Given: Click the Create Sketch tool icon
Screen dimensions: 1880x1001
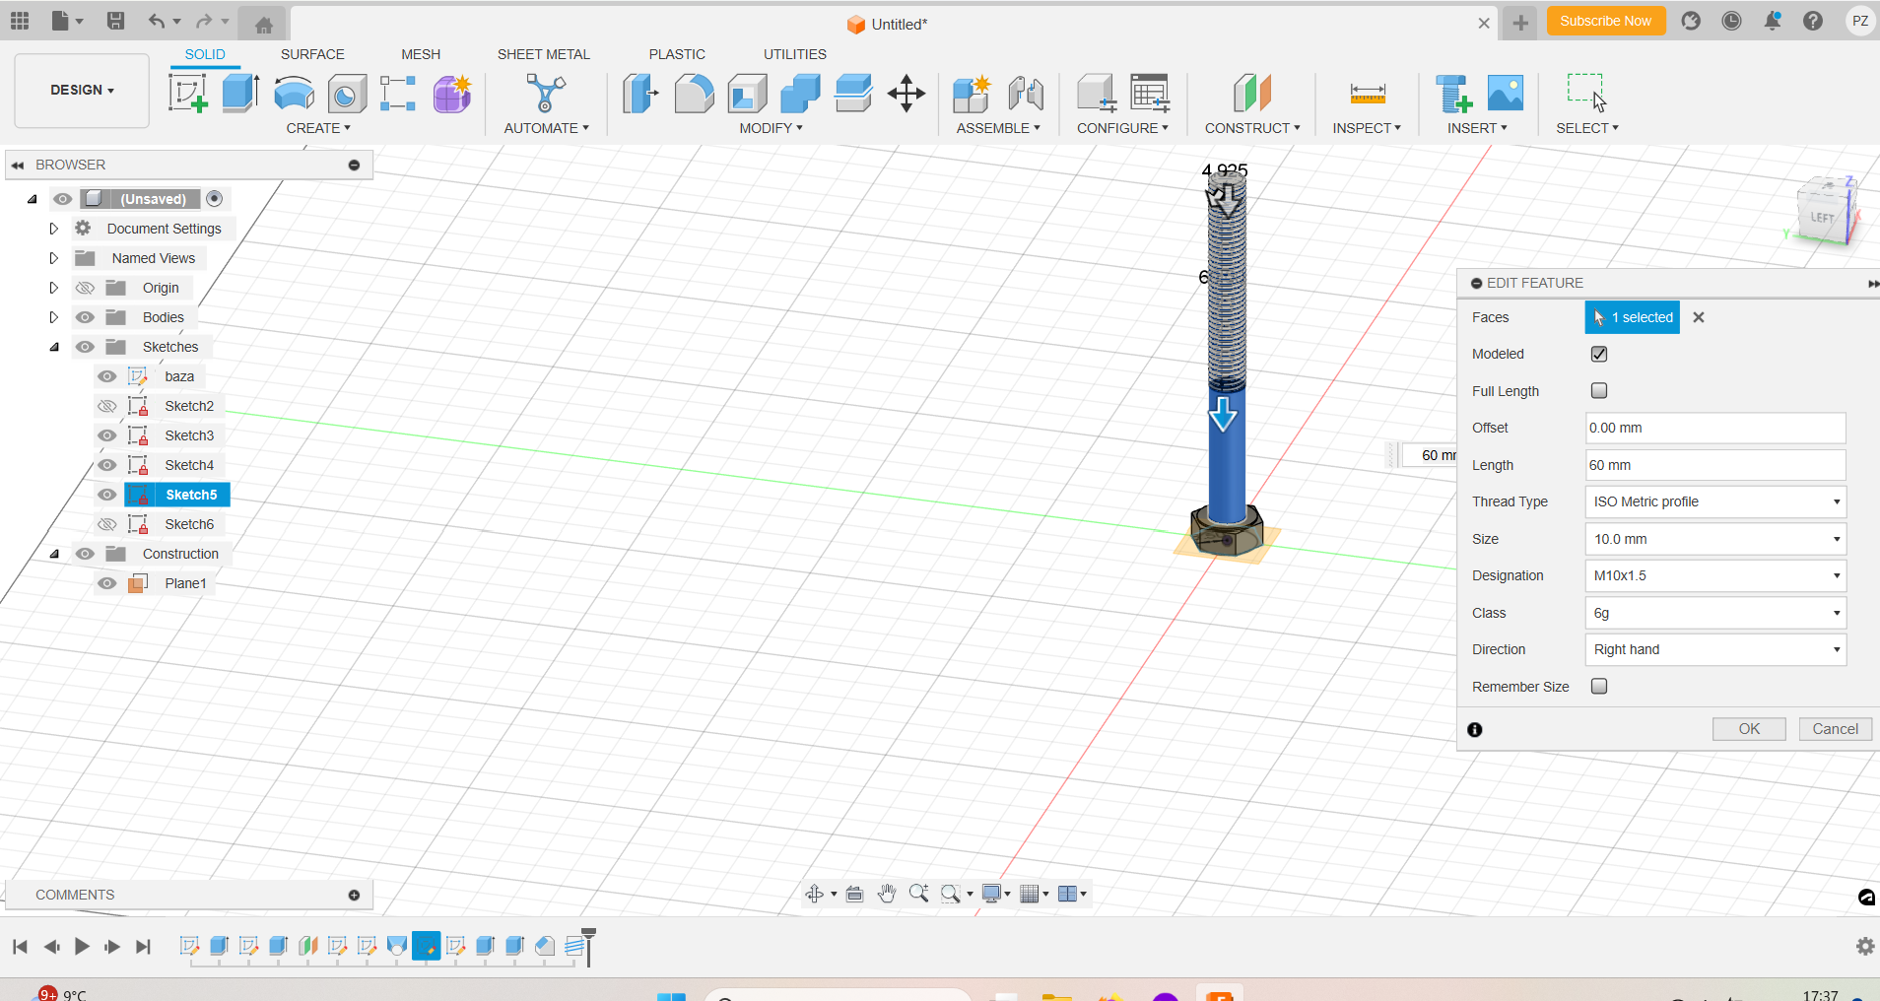Looking at the screenshot, I should (x=187, y=94).
